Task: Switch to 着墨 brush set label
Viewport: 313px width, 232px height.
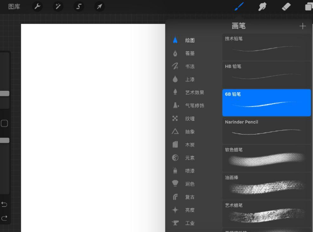Action: tap(190, 53)
